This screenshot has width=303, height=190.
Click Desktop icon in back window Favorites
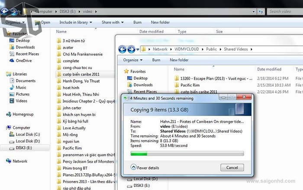coord(12,40)
